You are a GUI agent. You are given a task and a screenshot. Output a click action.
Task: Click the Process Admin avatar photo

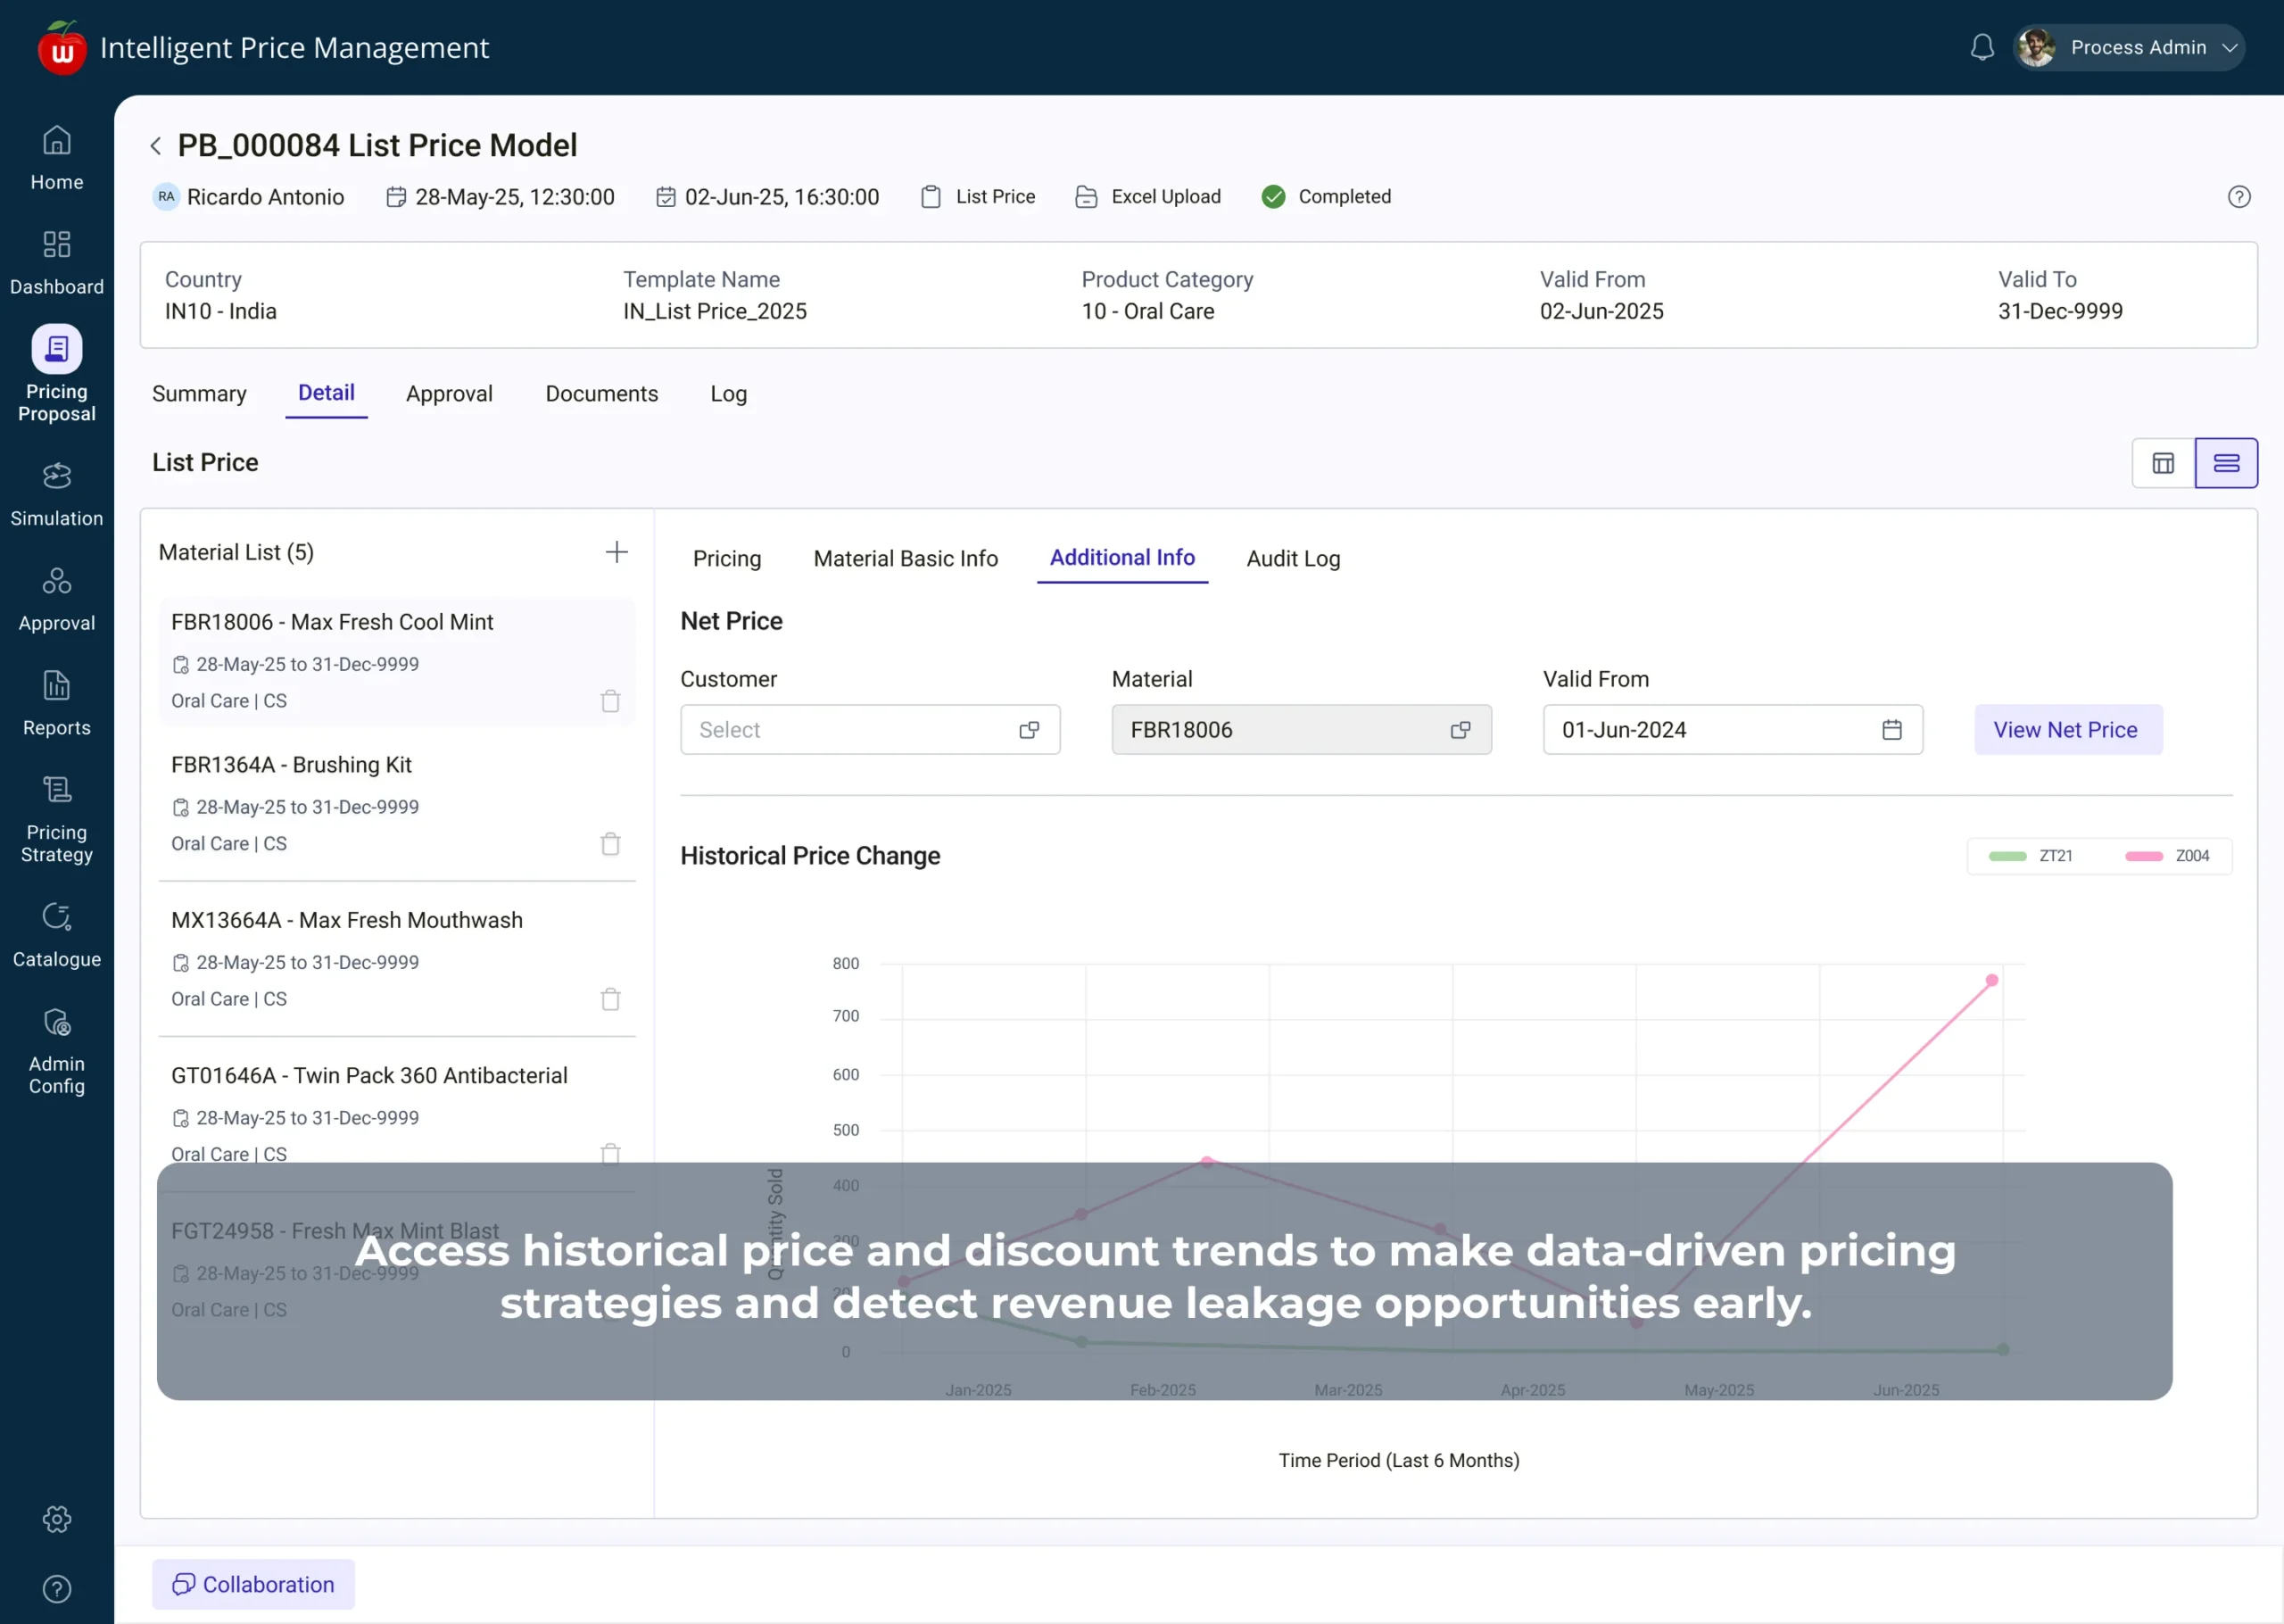[x=2035, y=47]
